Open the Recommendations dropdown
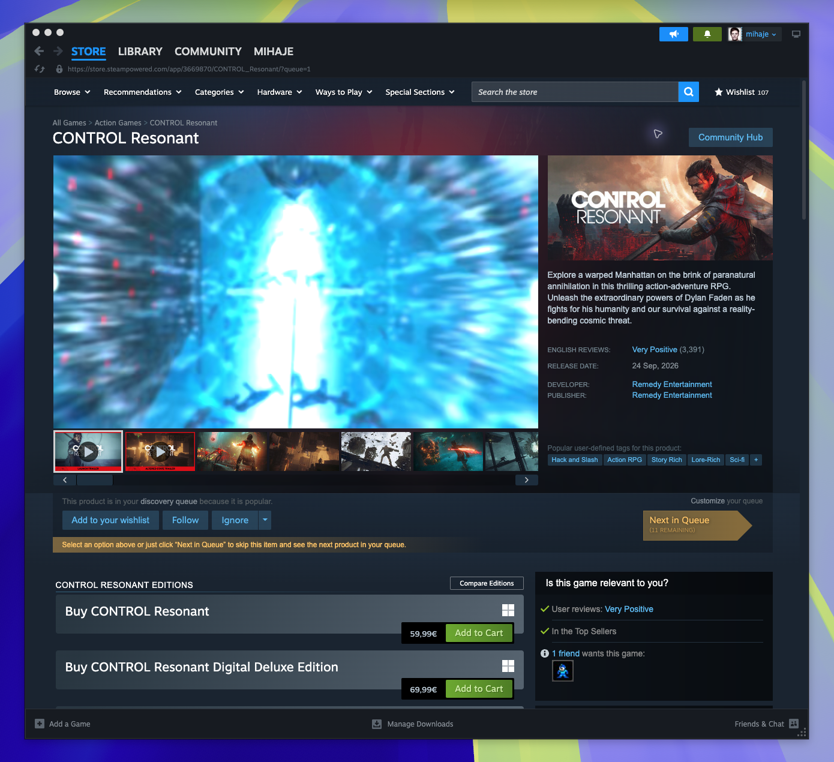The image size is (834, 762). pyautogui.click(x=142, y=92)
